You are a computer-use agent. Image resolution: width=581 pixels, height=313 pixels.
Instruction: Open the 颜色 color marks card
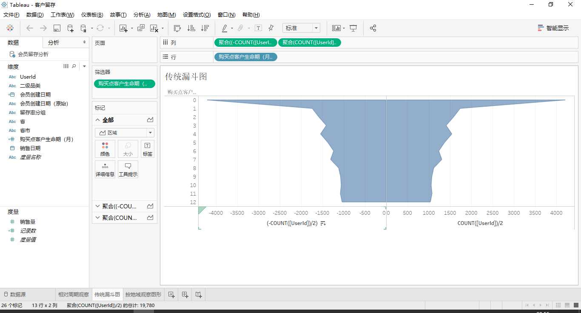[x=105, y=149]
